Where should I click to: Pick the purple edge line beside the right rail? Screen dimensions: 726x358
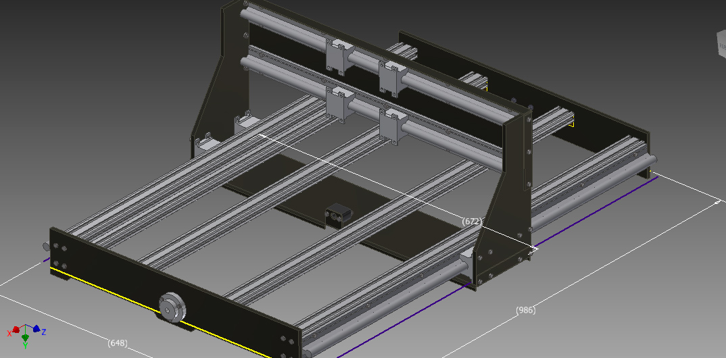498,266
